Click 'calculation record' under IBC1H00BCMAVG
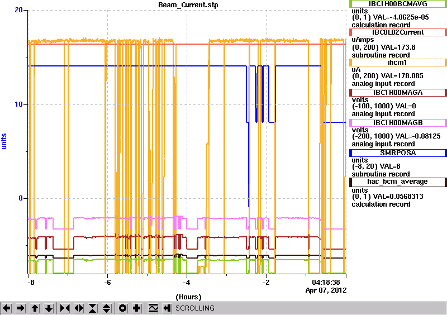 [x=381, y=25]
